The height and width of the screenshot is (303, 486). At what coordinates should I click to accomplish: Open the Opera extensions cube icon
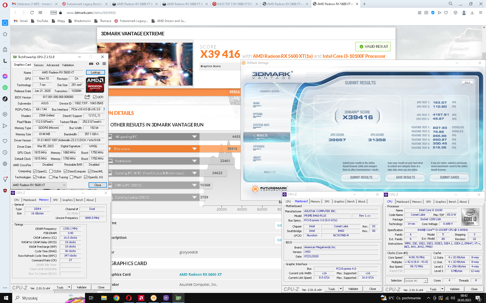pyautogui.click(x=455, y=13)
